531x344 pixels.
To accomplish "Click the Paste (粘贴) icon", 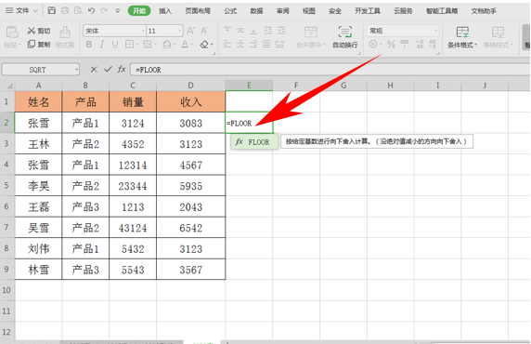I will click(12, 33).
